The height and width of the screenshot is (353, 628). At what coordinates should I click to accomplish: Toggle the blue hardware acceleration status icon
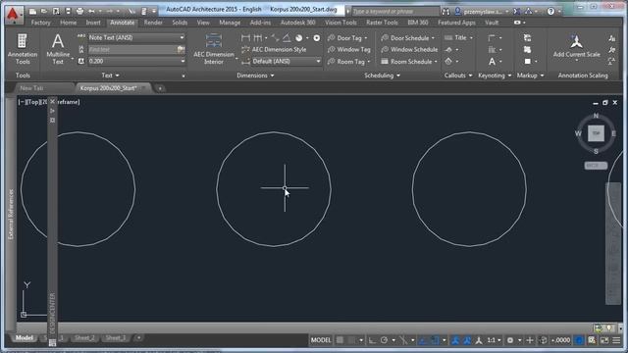click(x=579, y=340)
